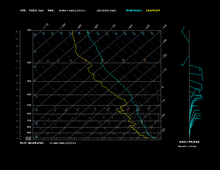This screenshot has height=170, width=220.
Task: Select the SITE: header label
Action: pos(23,11)
